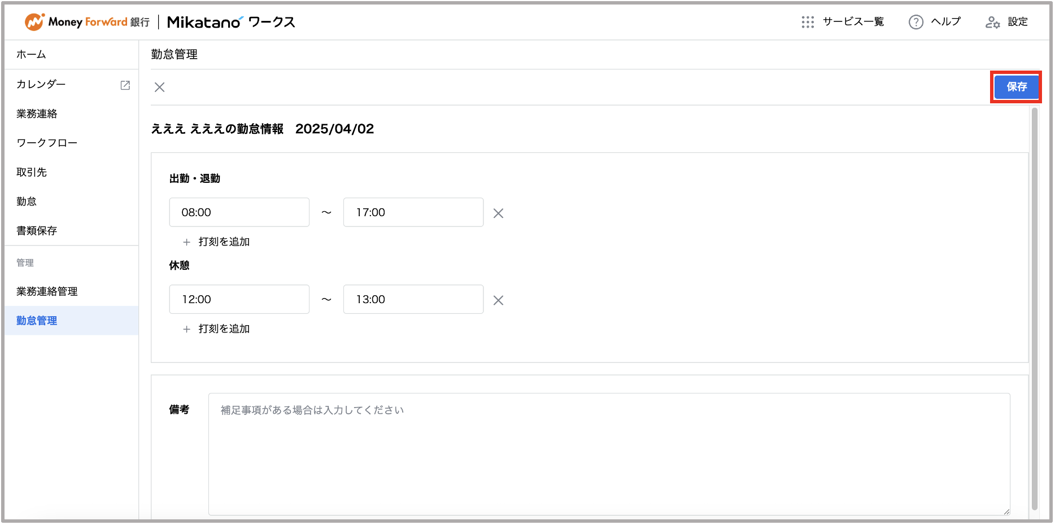Add a break punch via 打刻を追加 under 休憩
Screen dimensions: 1055x525
click(x=224, y=329)
